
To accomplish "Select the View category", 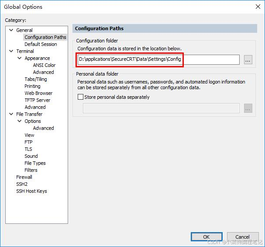I will click(29, 135).
